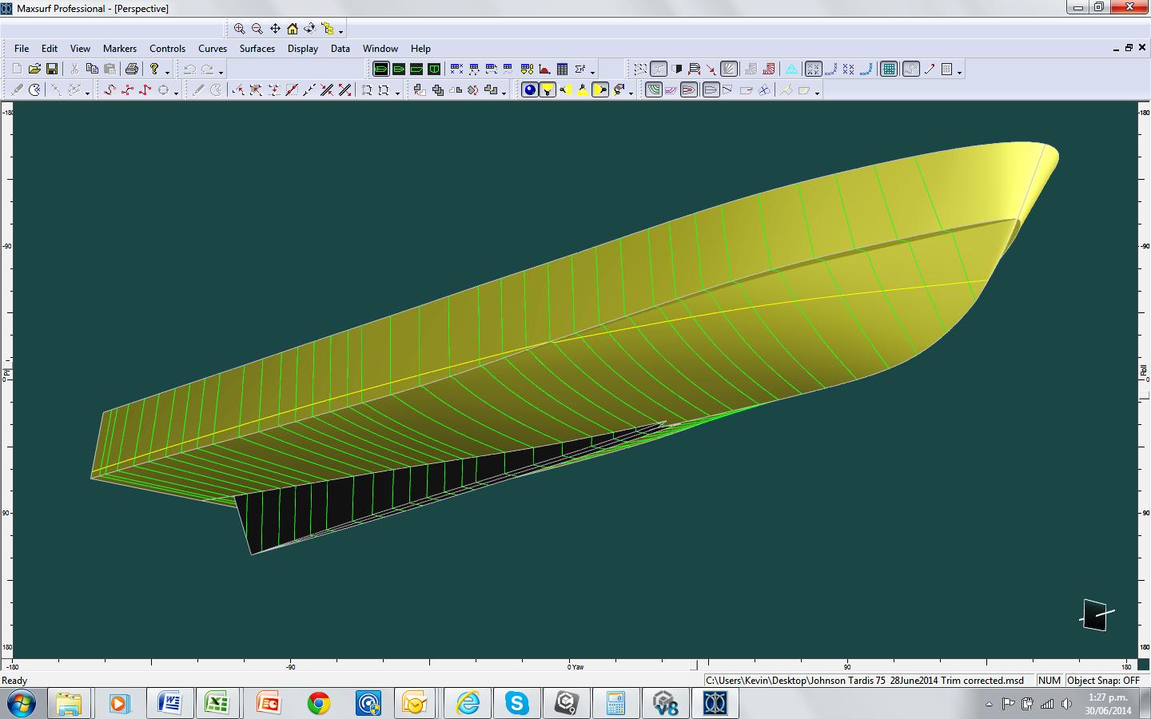
Task: Expand the undo/redo toolbar dropdown arrow
Action: pyautogui.click(x=221, y=73)
